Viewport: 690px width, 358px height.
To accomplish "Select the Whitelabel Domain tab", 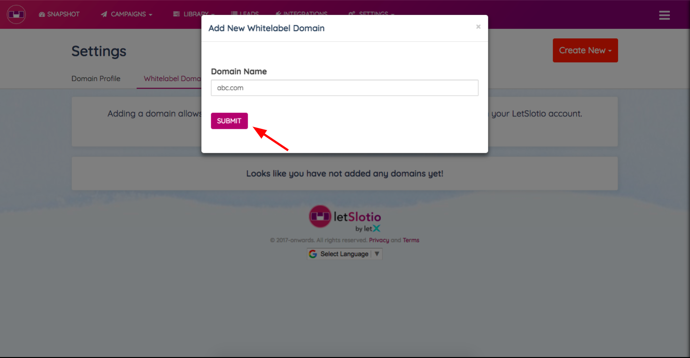I will point(172,79).
